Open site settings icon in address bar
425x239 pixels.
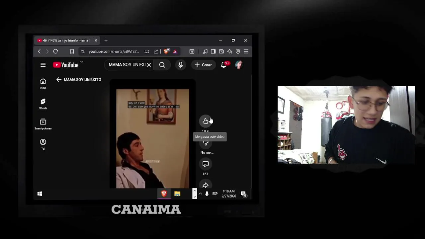(83, 51)
